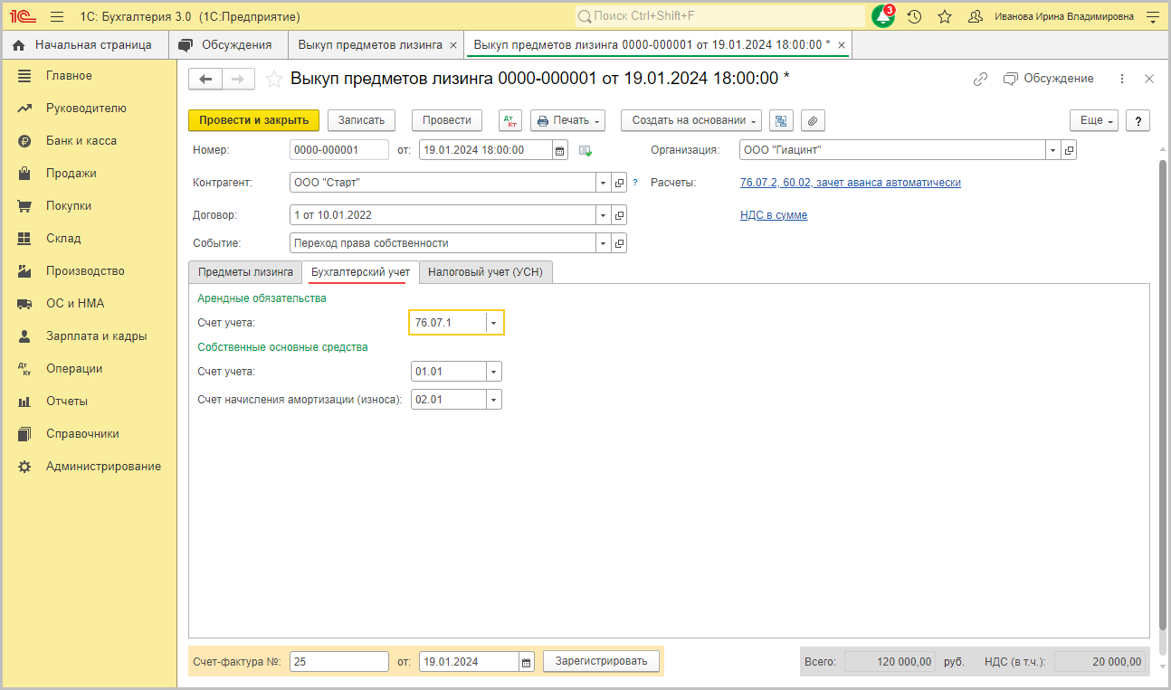The width and height of the screenshot is (1171, 690).
Task: Open calendar picker for document date
Action: 560,150
